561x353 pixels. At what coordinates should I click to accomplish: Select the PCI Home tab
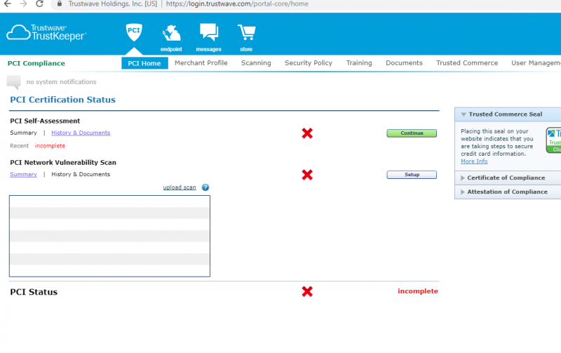144,63
